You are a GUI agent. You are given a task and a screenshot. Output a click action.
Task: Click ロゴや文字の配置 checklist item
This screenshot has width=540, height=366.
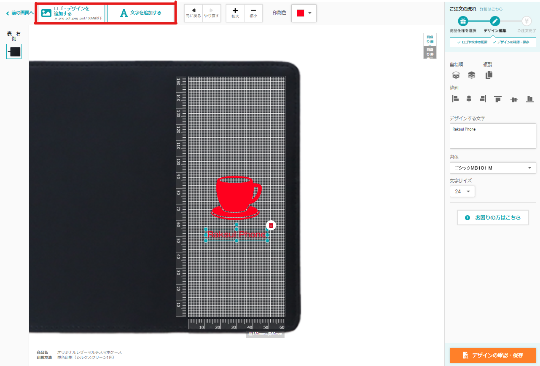click(x=472, y=42)
